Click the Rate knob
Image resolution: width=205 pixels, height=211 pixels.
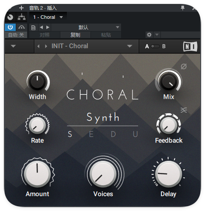tap(37, 125)
